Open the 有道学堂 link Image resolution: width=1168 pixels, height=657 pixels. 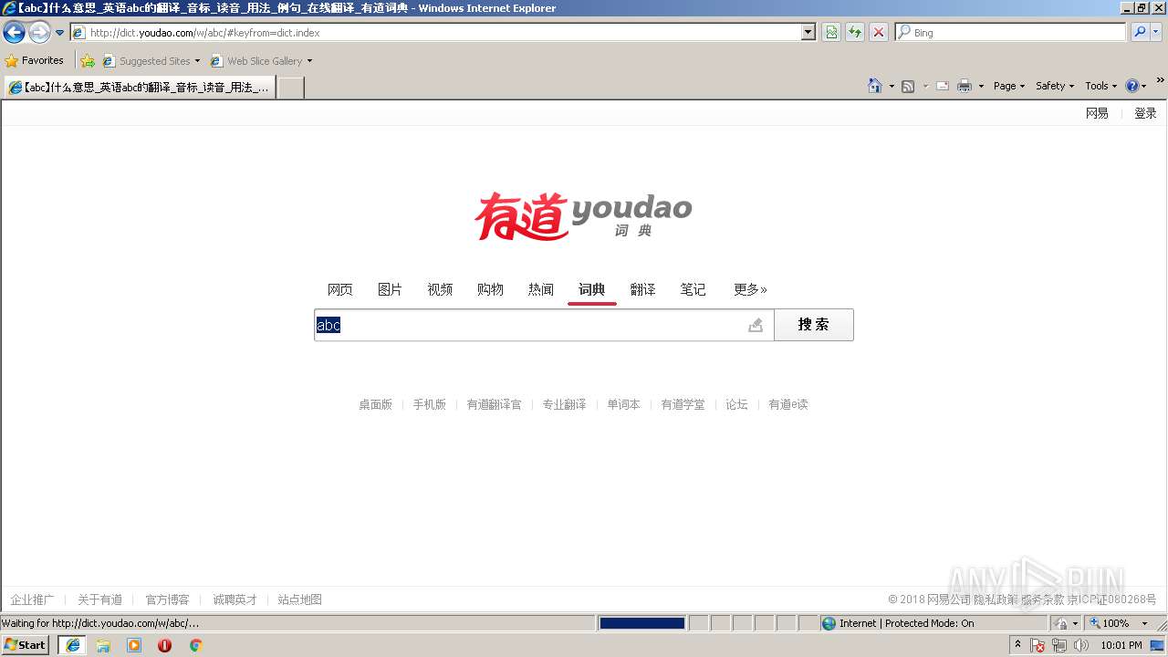pos(683,404)
